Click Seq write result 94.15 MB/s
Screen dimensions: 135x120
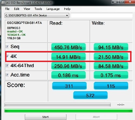pos(111,47)
